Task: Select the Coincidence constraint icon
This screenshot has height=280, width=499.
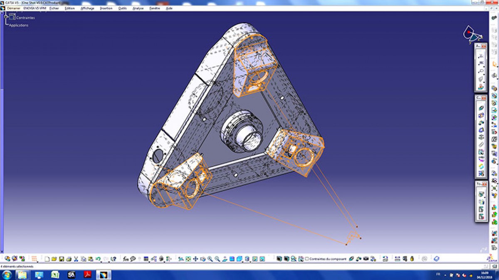Action: coord(351,258)
